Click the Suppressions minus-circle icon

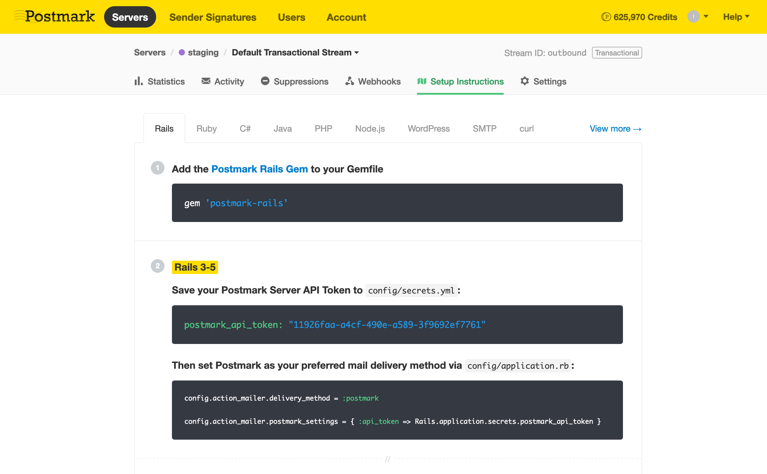coord(265,81)
